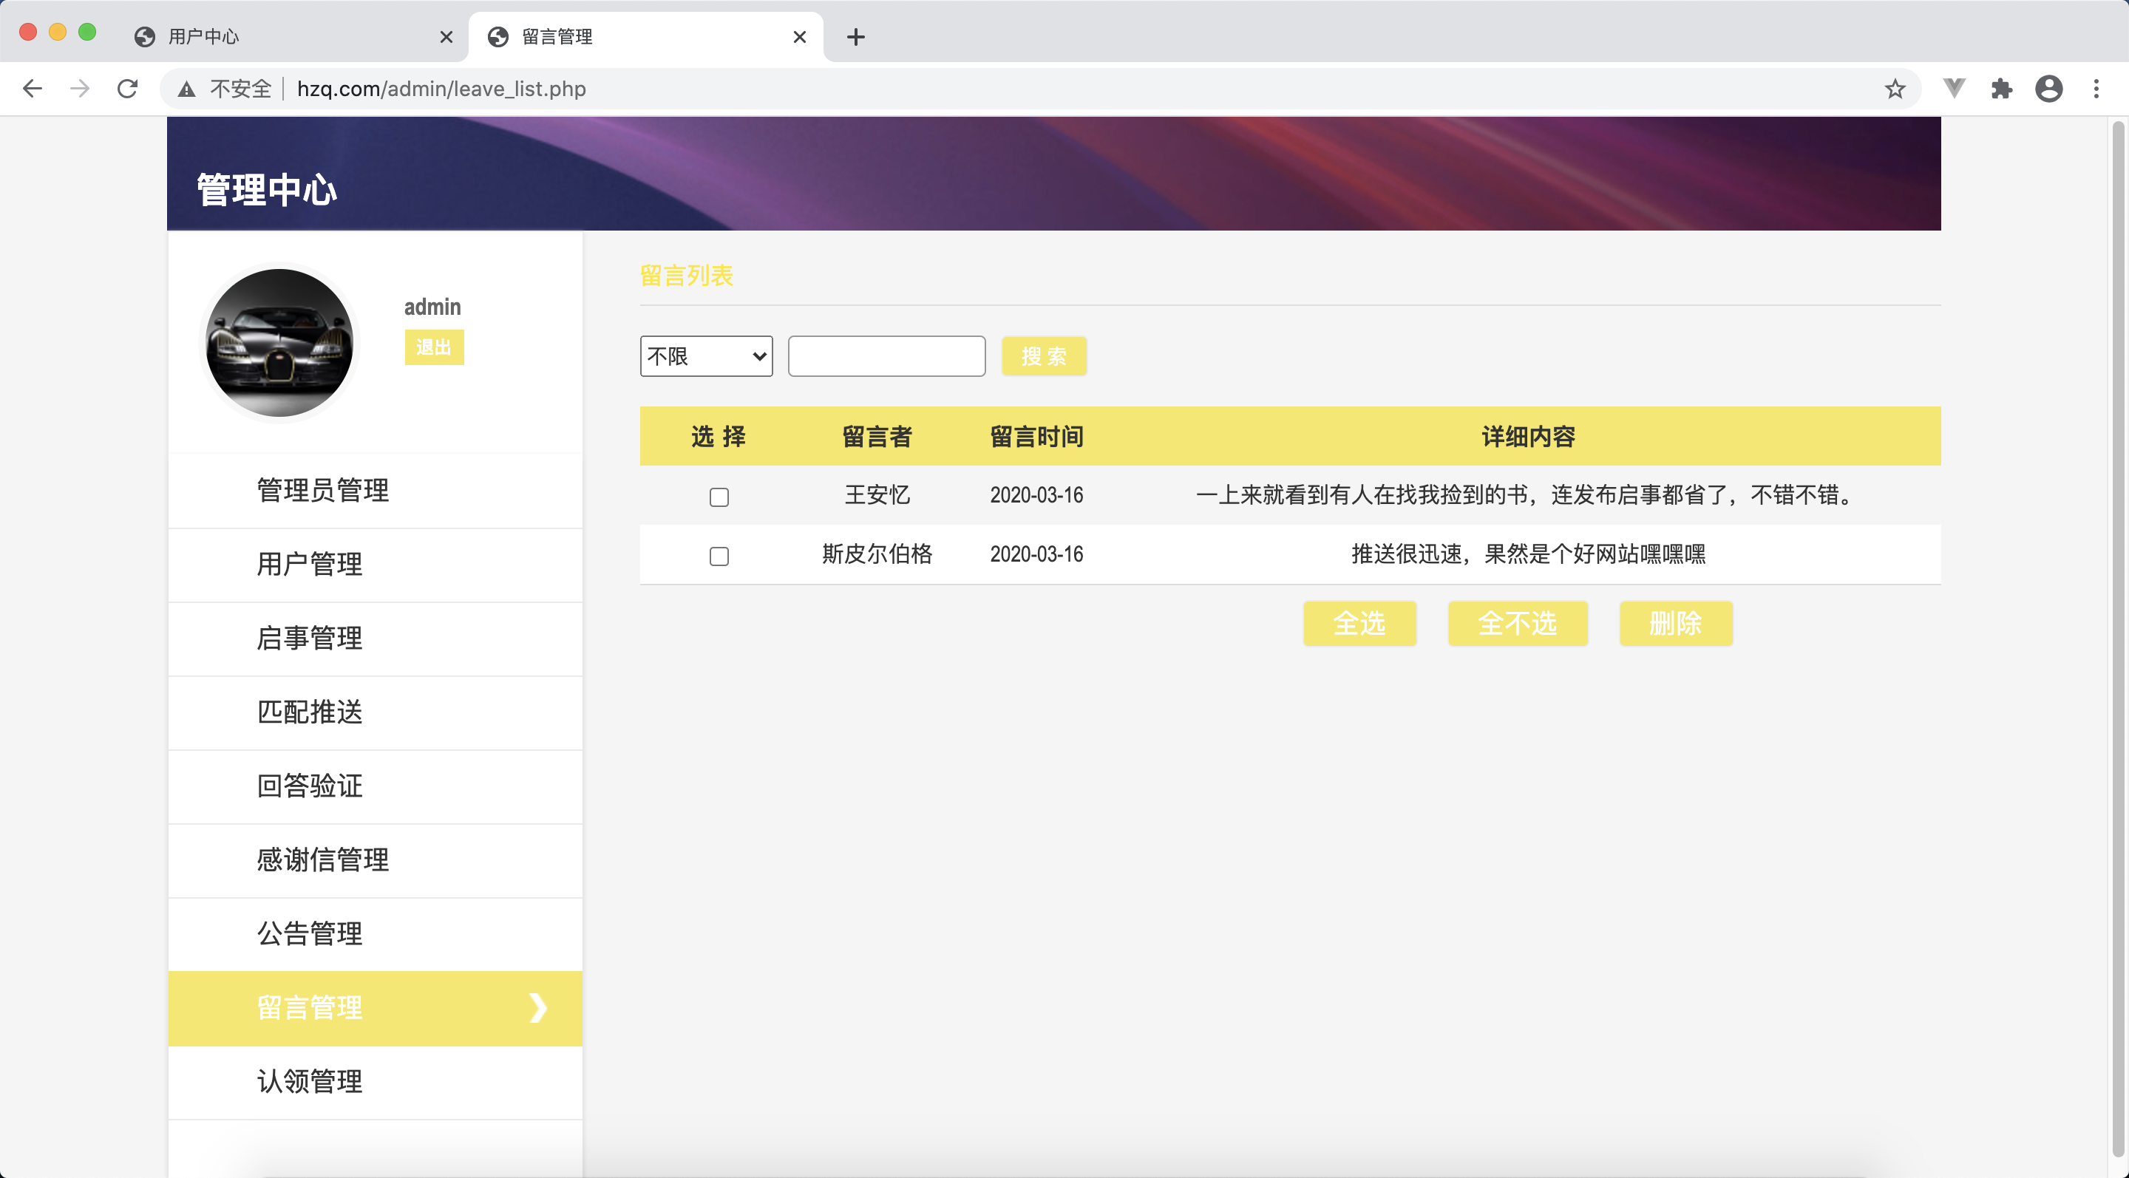Open the Vue devtools extension icon
Image resolution: width=2129 pixels, height=1178 pixels.
[1954, 89]
